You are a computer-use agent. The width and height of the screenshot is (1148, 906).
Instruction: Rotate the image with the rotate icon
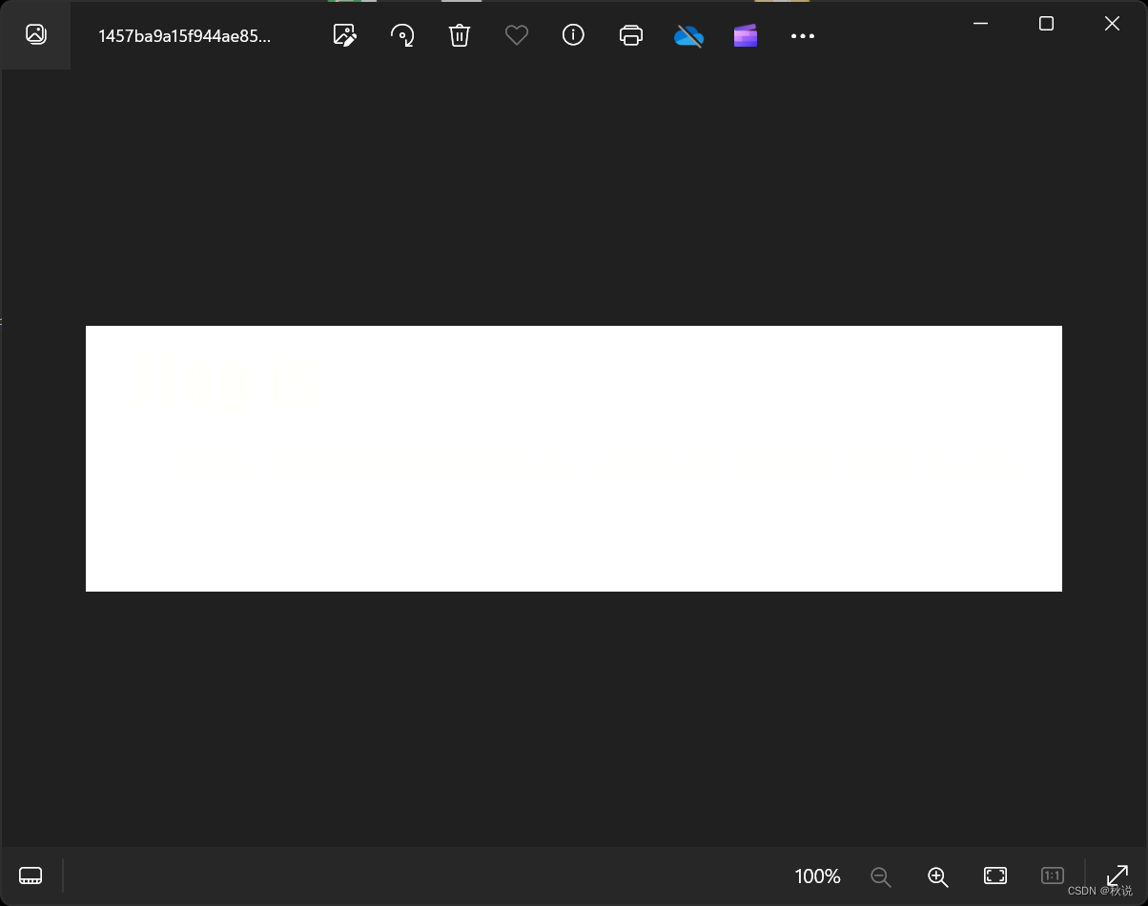(x=402, y=35)
